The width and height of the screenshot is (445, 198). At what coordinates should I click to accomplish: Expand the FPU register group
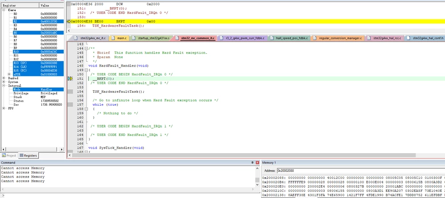pyautogui.click(x=4, y=108)
